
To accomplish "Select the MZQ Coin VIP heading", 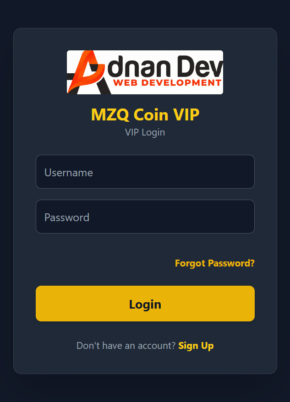I will (145, 114).
